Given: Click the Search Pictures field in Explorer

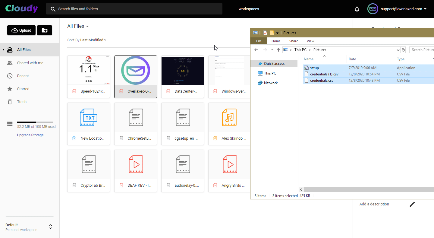Looking at the screenshot, I should pos(422,50).
